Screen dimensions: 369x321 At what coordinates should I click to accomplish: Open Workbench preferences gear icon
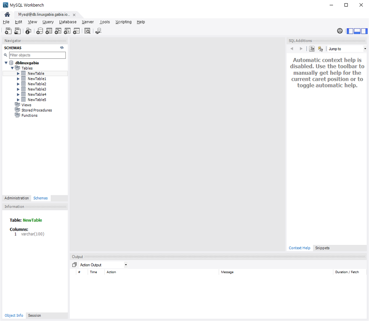(x=340, y=31)
